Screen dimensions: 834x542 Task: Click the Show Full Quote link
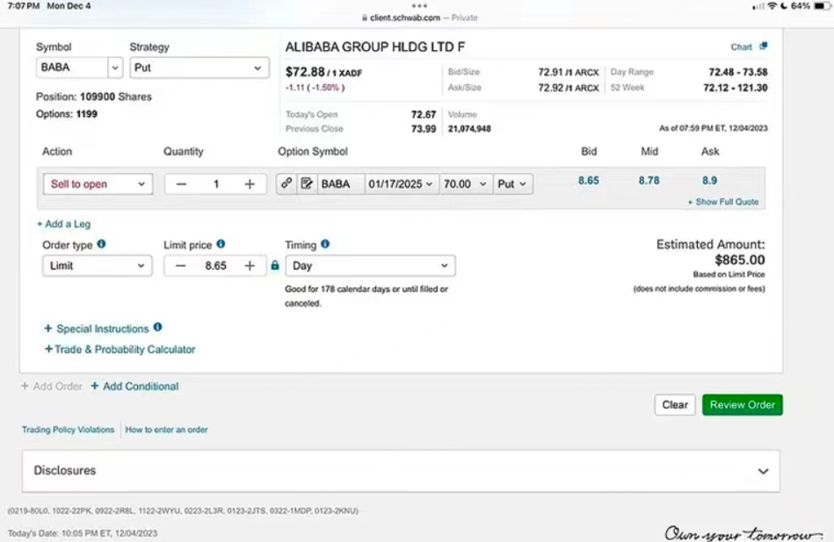(723, 201)
